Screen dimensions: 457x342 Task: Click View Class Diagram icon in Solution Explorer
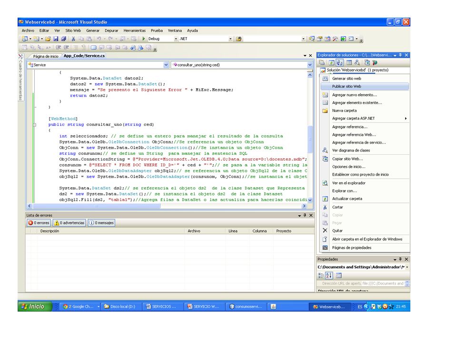357,63
